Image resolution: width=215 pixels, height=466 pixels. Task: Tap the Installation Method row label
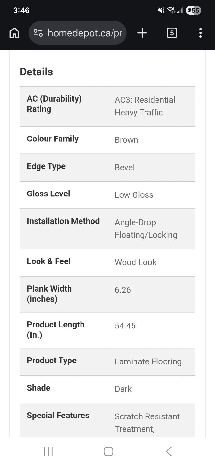click(x=63, y=221)
